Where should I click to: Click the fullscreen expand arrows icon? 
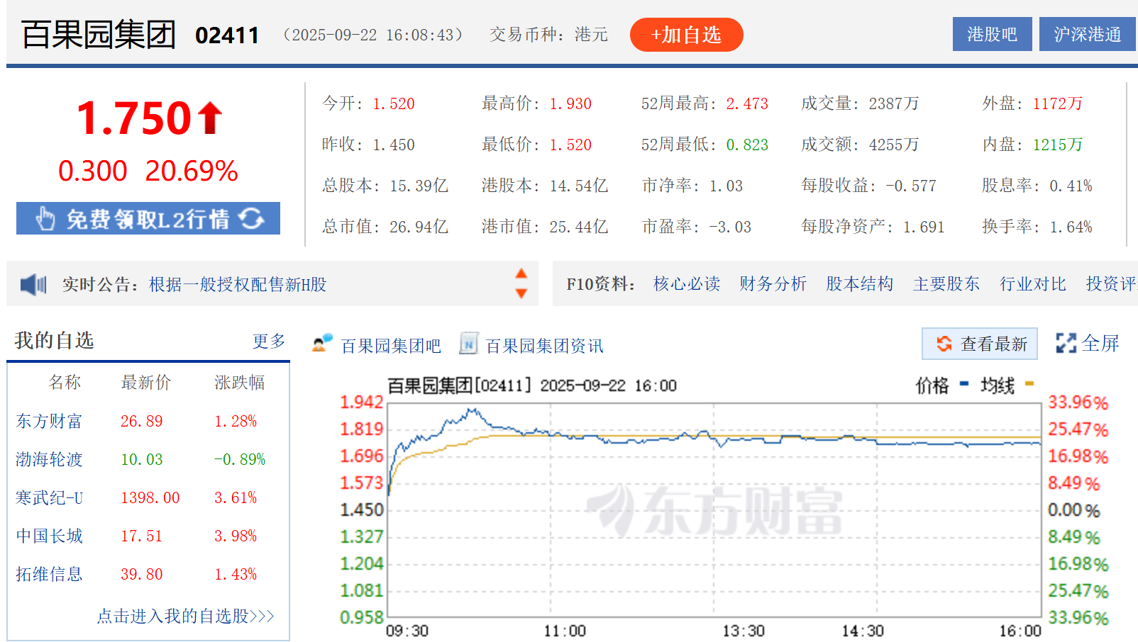coord(1066,344)
